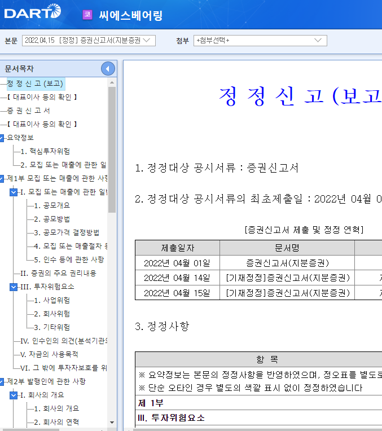Click the 씨에스베어링 company name
382x431 pixels.
coord(131,15)
